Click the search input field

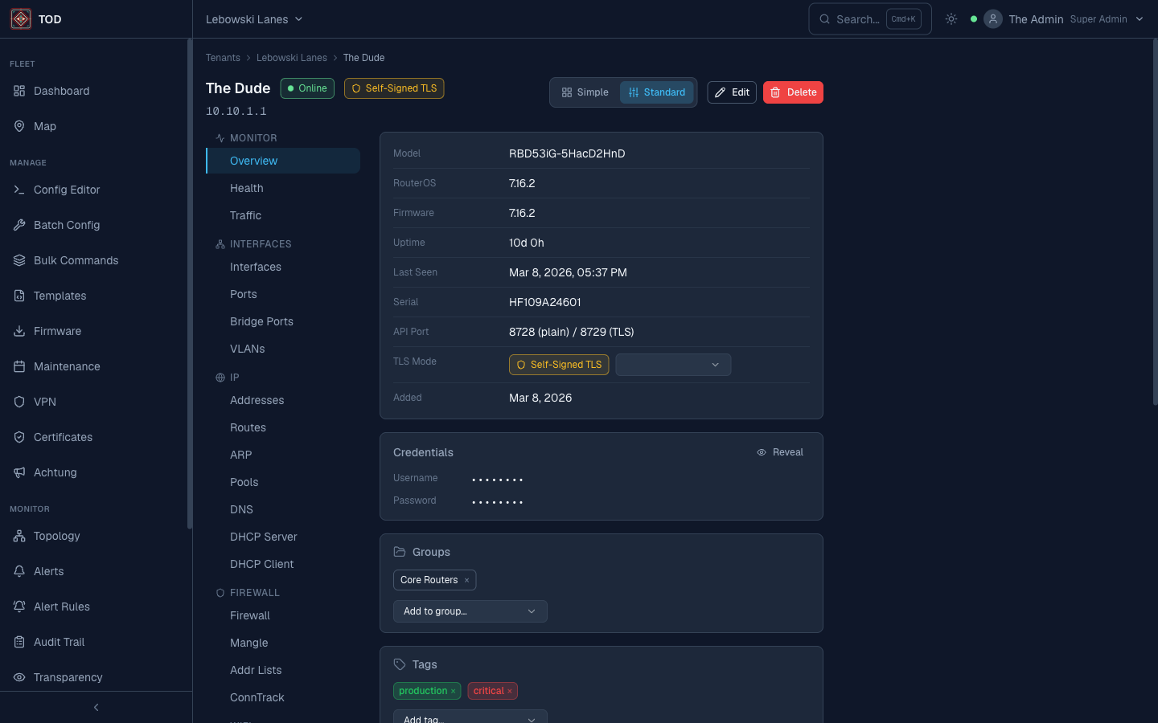857,19
